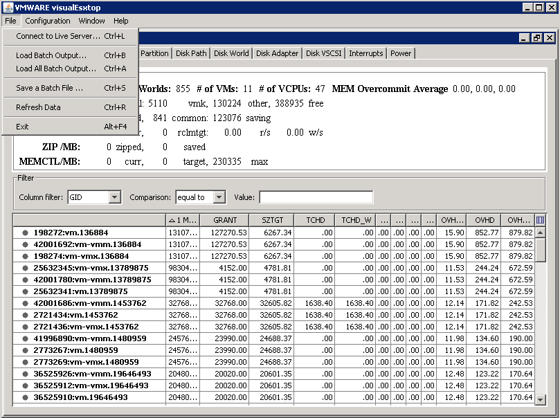This screenshot has width=560, height=418.
Task: Click bullet icon of row 198272:vm.136884
Action: pyautogui.click(x=25, y=233)
